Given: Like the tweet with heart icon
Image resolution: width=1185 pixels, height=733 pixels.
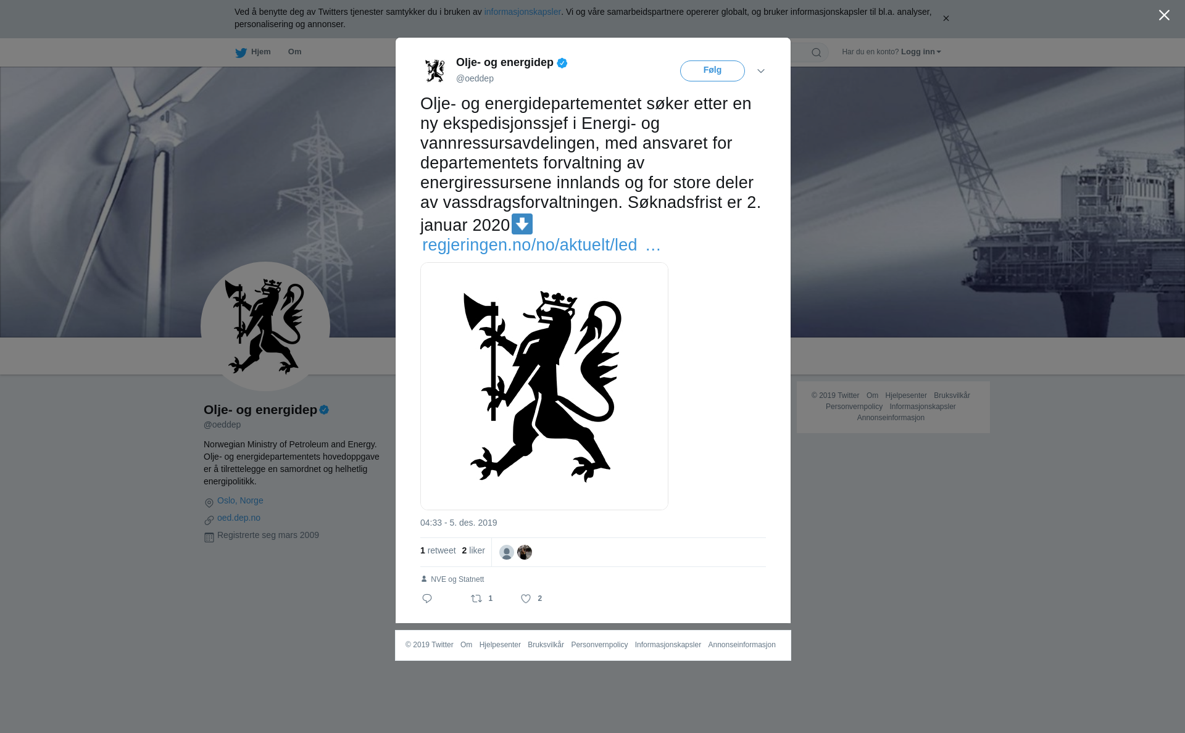Looking at the screenshot, I should tap(526, 598).
